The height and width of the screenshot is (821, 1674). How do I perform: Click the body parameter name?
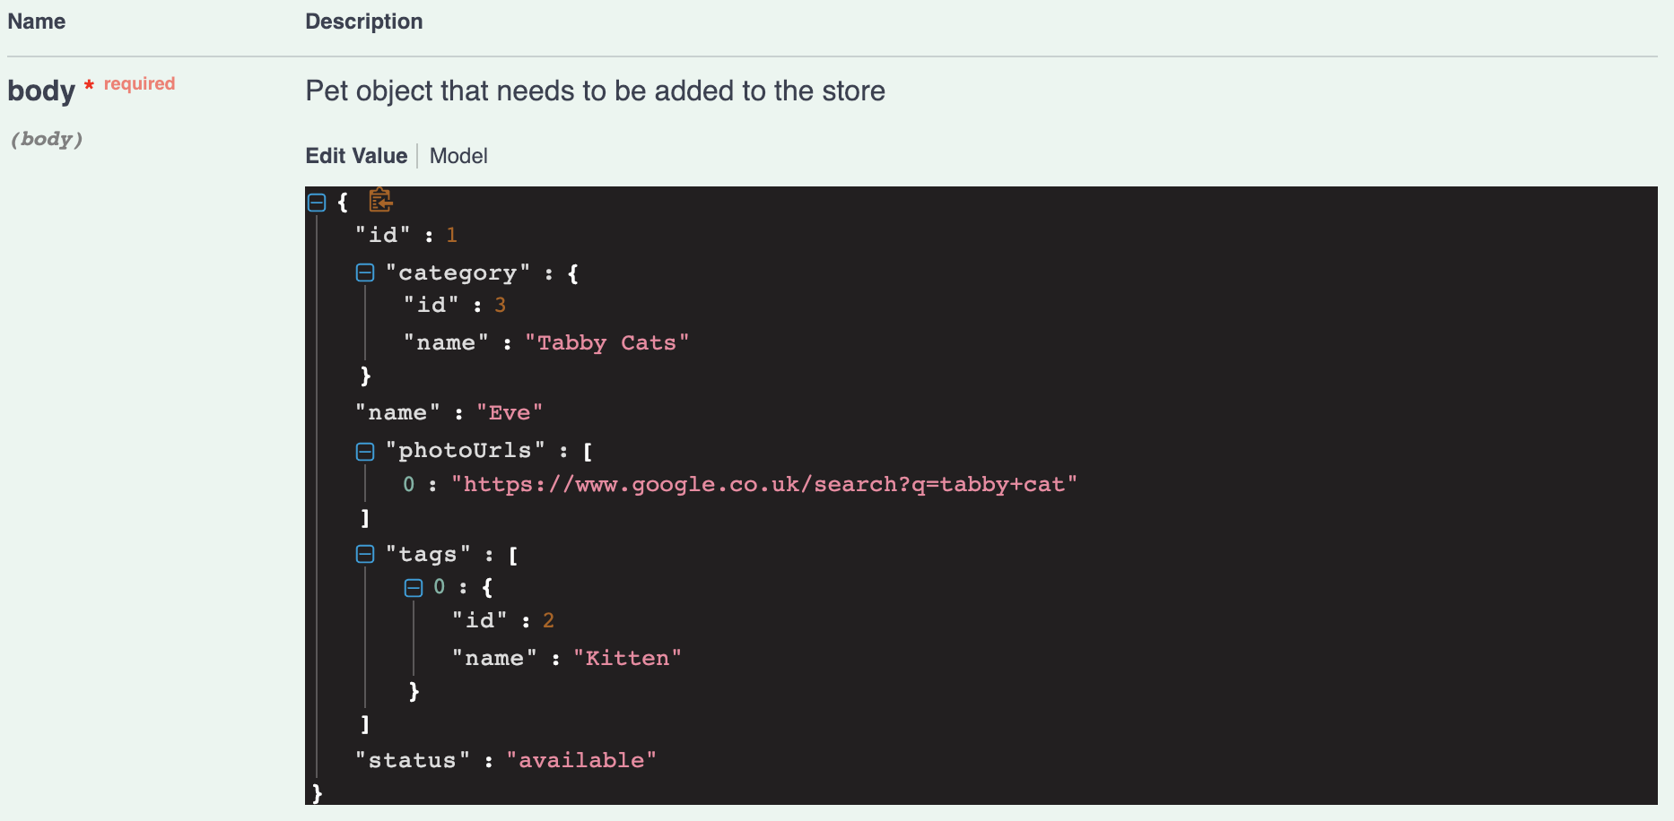pyautogui.click(x=41, y=91)
